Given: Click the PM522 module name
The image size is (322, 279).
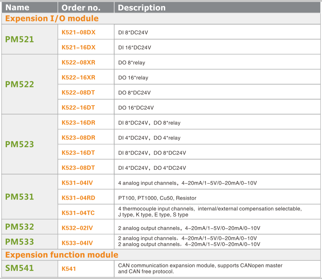Looking at the screenshot, I should 19,85.
